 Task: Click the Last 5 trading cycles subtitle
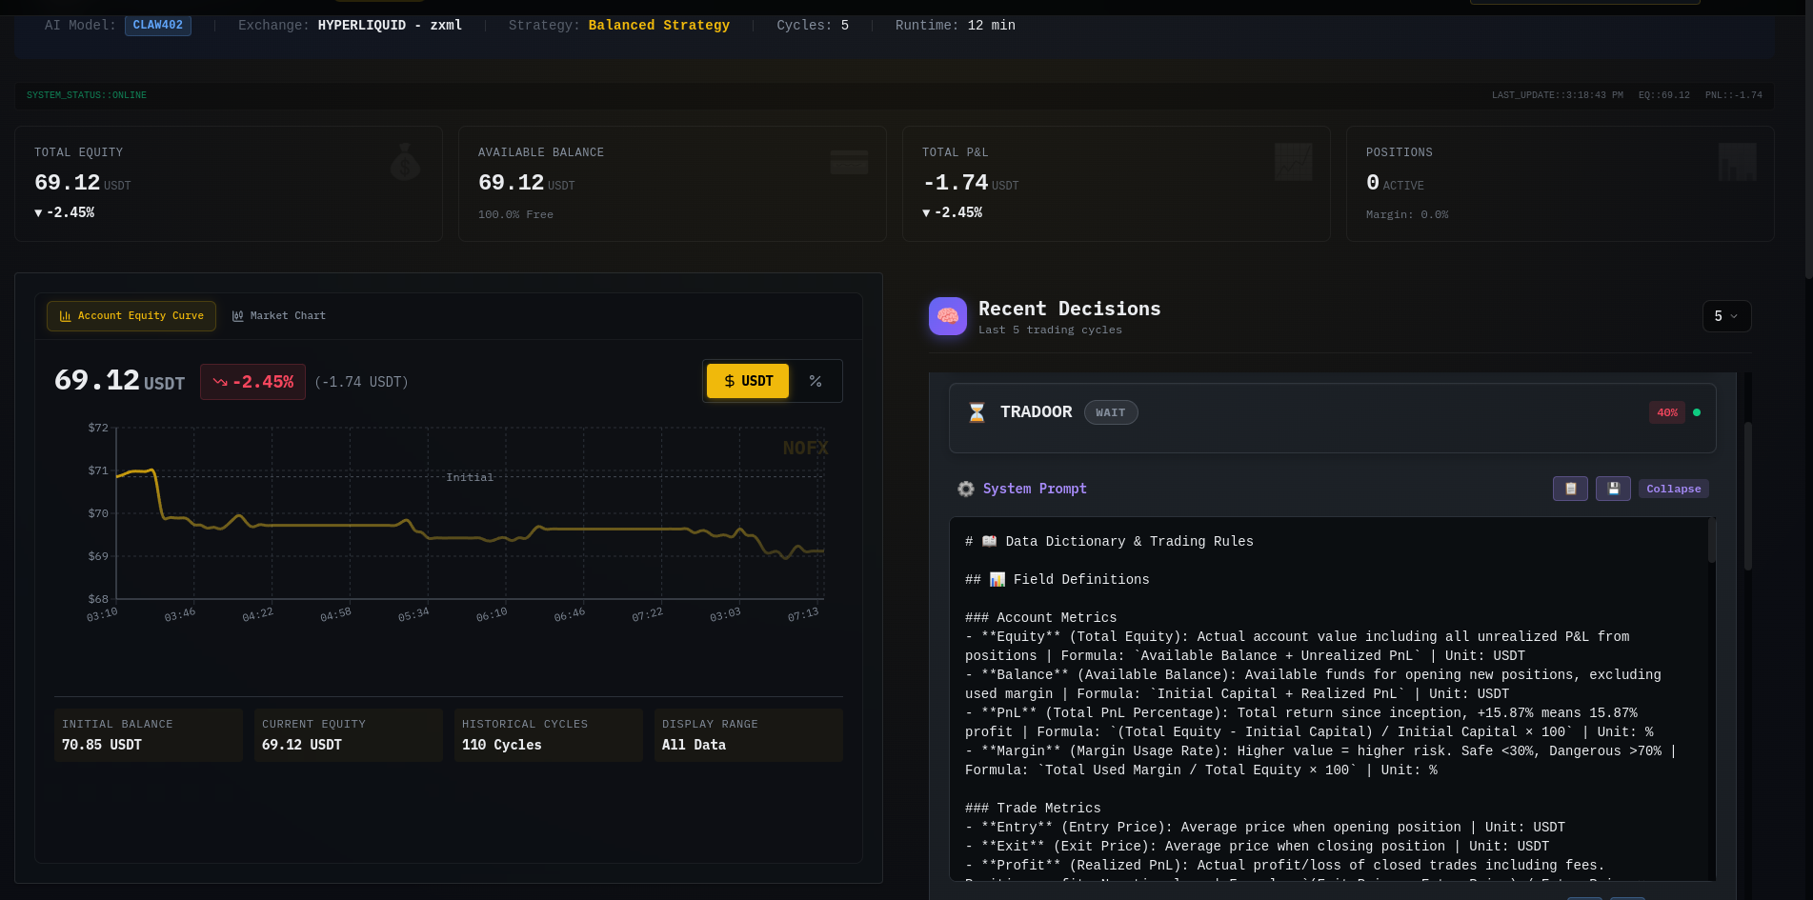(1050, 330)
